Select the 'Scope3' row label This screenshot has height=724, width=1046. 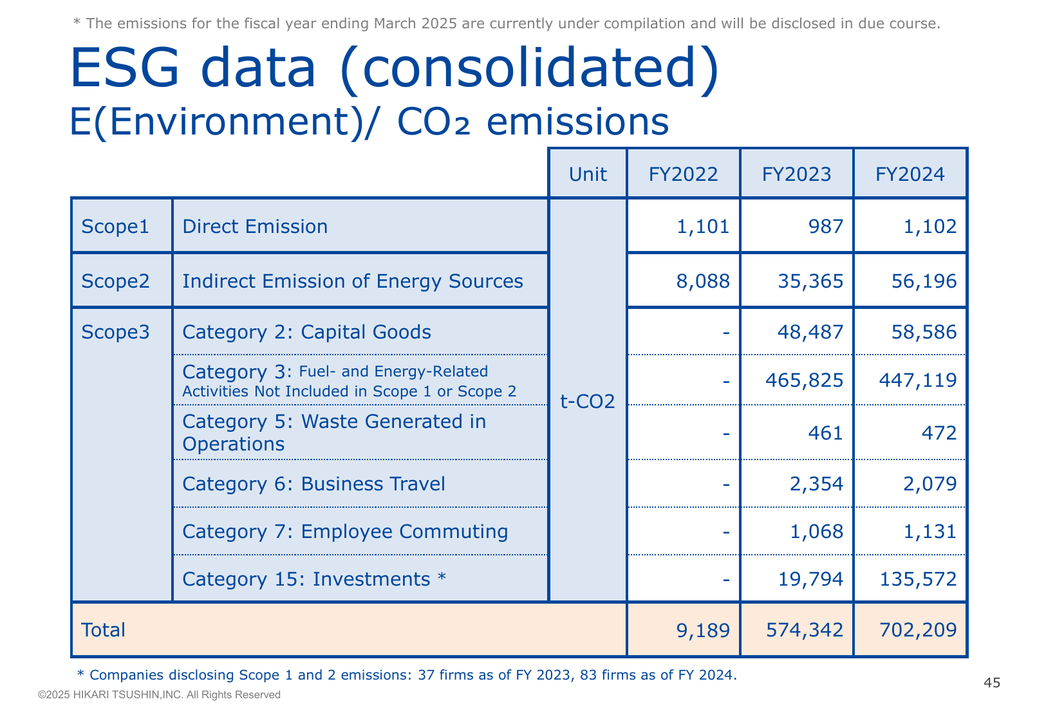pyautogui.click(x=115, y=332)
